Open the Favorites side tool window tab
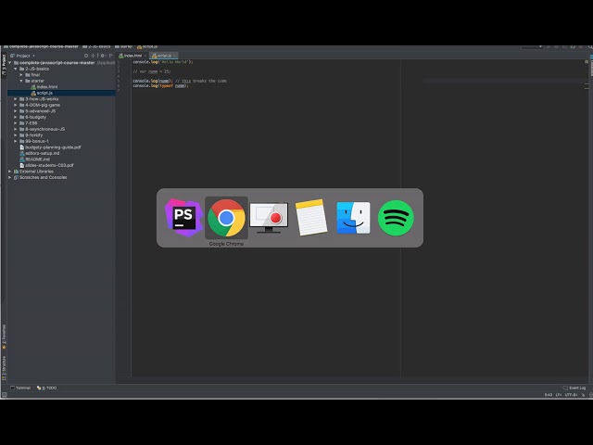 [x=4, y=337]
